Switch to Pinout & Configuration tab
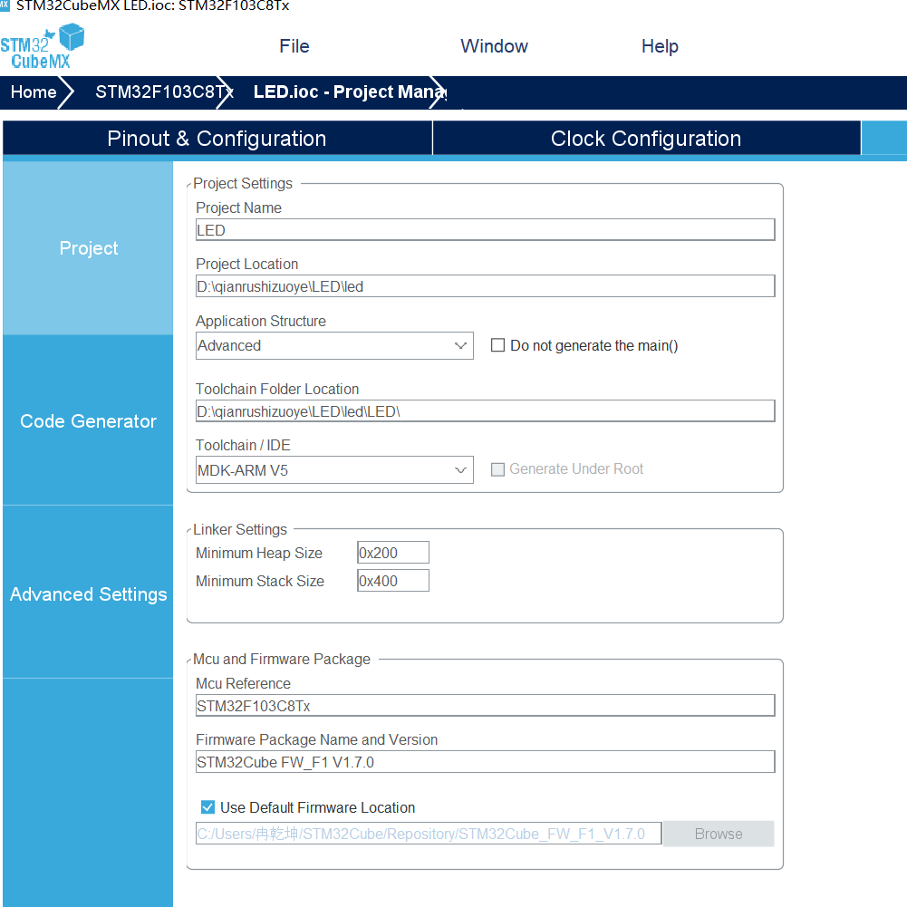This screenshot has width=907, height=907. 217,139
